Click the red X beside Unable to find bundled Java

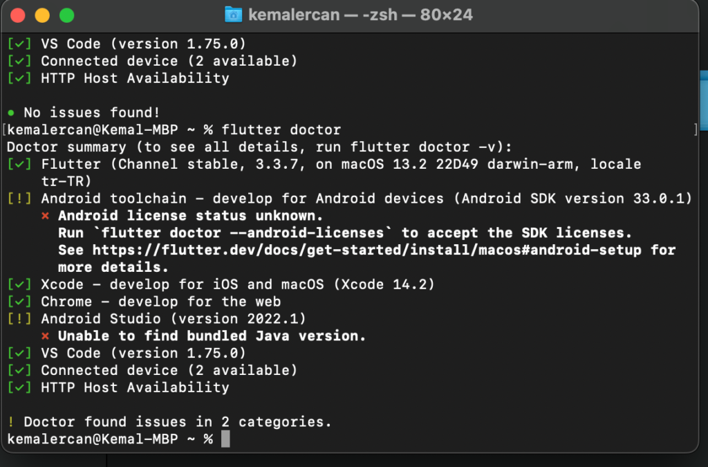(x=45, y=336)
